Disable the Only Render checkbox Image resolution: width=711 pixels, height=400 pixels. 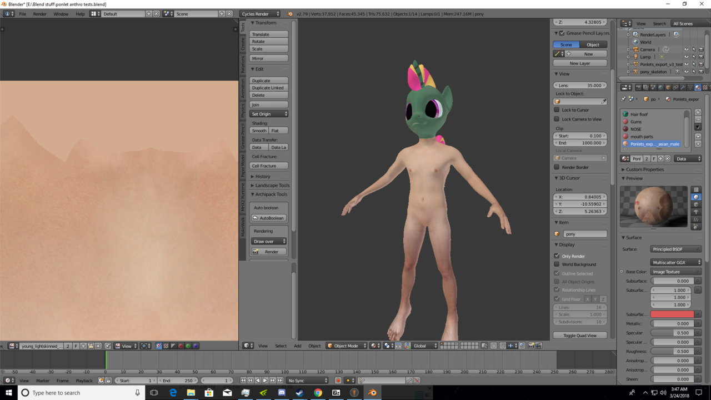click(x=557, y=256)
